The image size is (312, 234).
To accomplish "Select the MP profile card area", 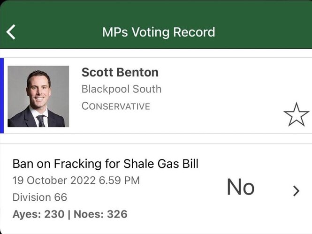I will click(x=156, y=96).
